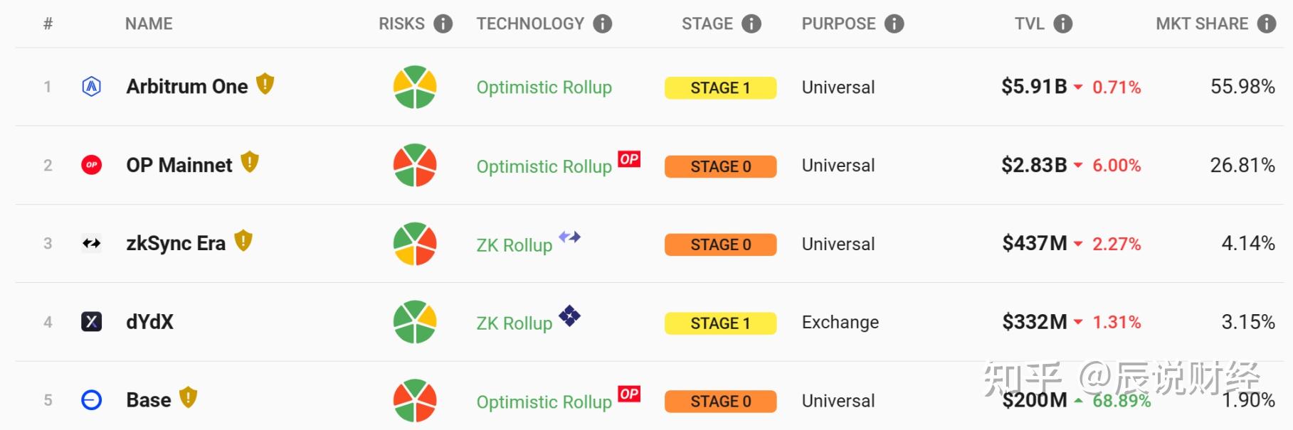Open the zkSync Era project link
1293x430 pixels.
176,244
